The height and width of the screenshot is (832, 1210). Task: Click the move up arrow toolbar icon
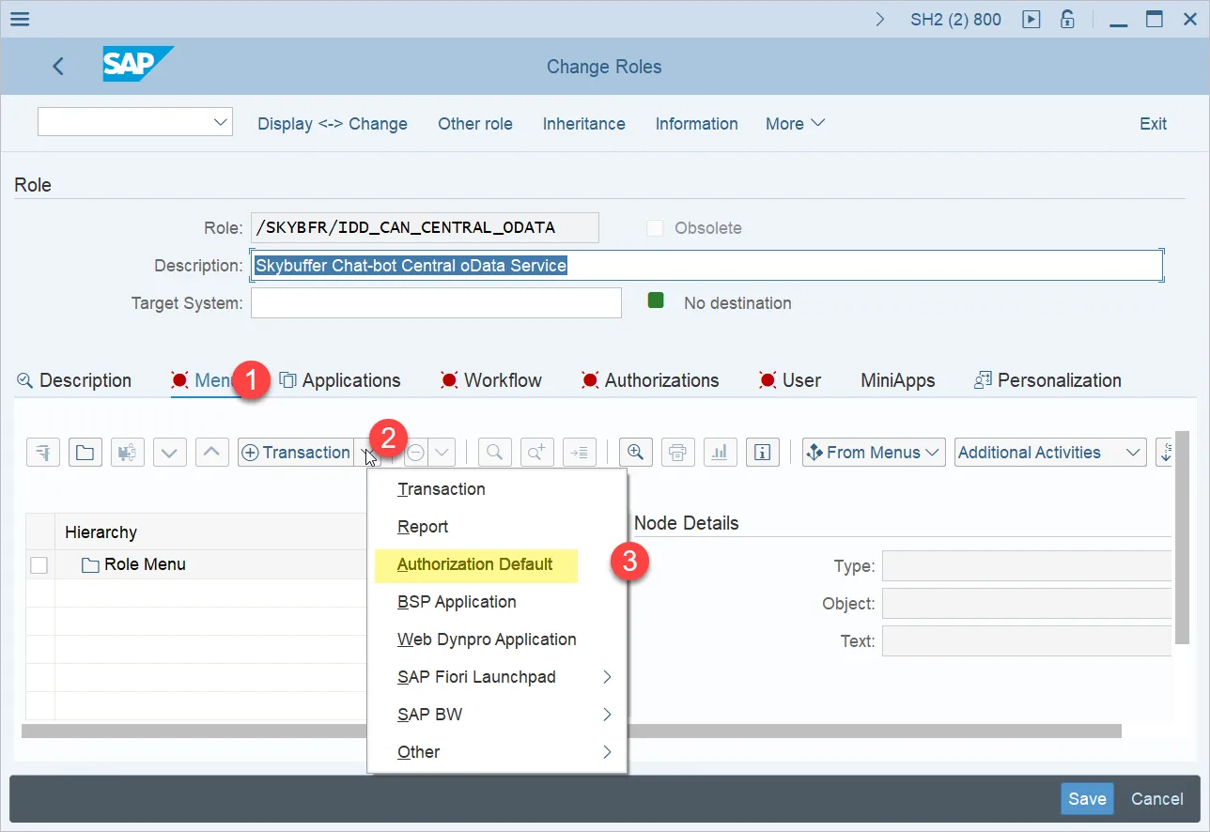tap(211, 453)
